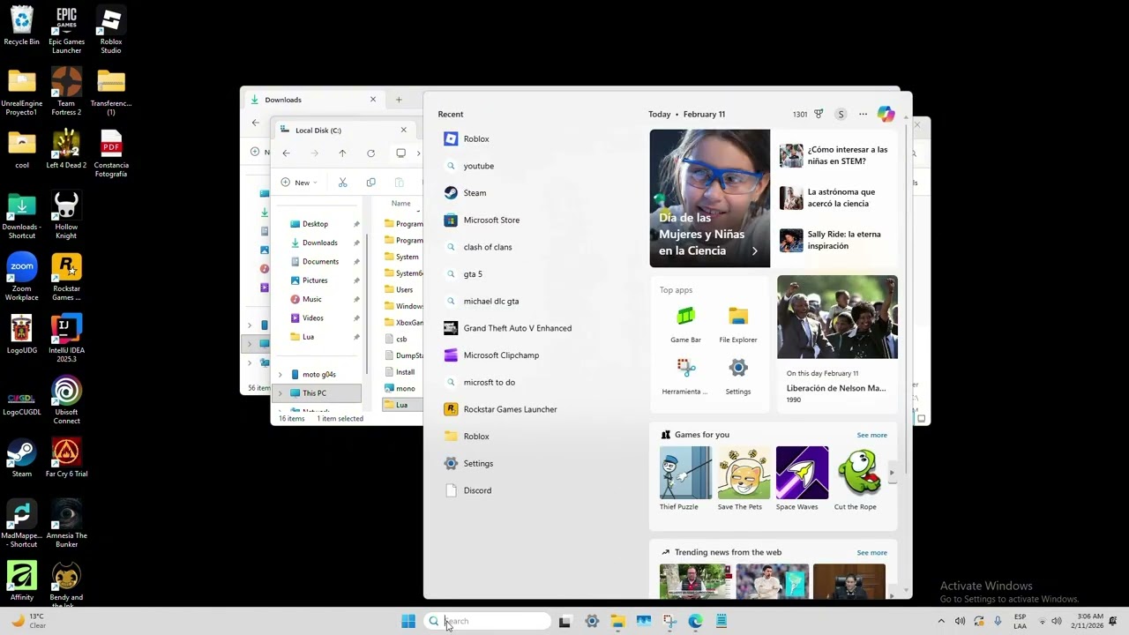Search recent 'clash of clans' query
Image resolution: width=1129 pixels, height=635 pixels.
(488, 247)
